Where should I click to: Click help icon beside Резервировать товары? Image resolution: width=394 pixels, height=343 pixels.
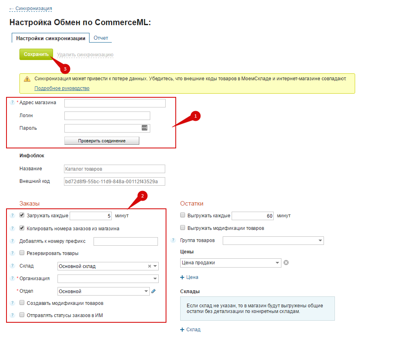click(12, 253)
